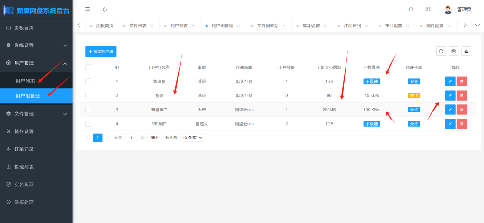Click the 确定 pagination button
The height and width of the screenshot is (223, 484).
[x=155, y=138]
